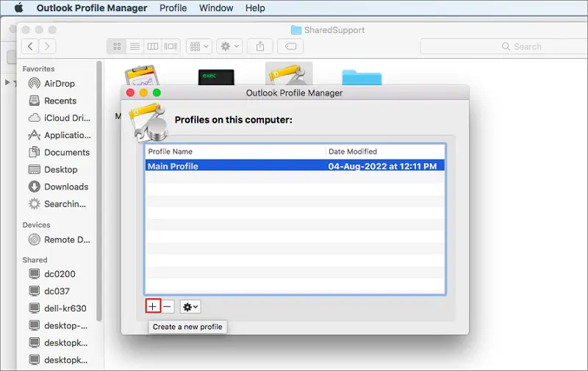Viewport: 588px width, 371px height.
Task: Switch Finder to list view
Action: [x=135, y=46]
